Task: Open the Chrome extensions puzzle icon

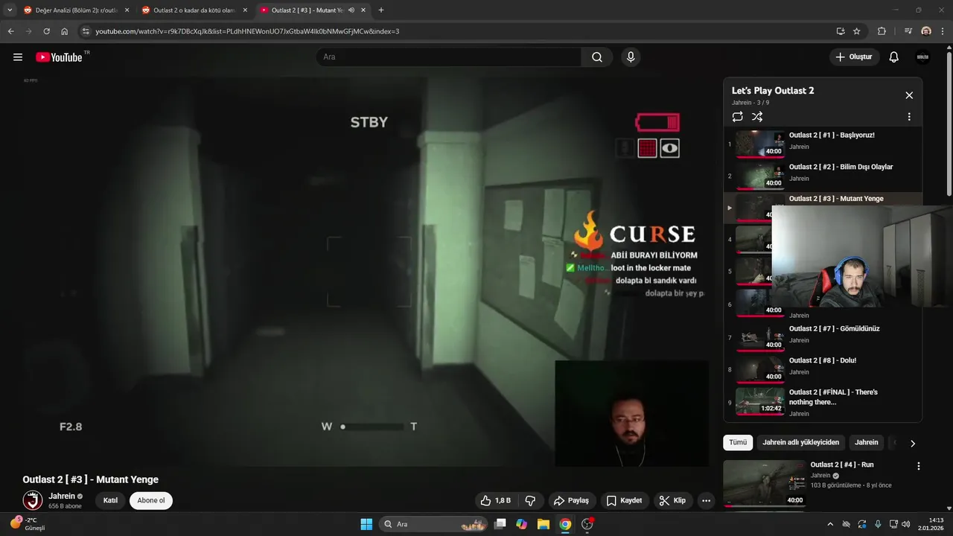Action: tap(882, 31)
